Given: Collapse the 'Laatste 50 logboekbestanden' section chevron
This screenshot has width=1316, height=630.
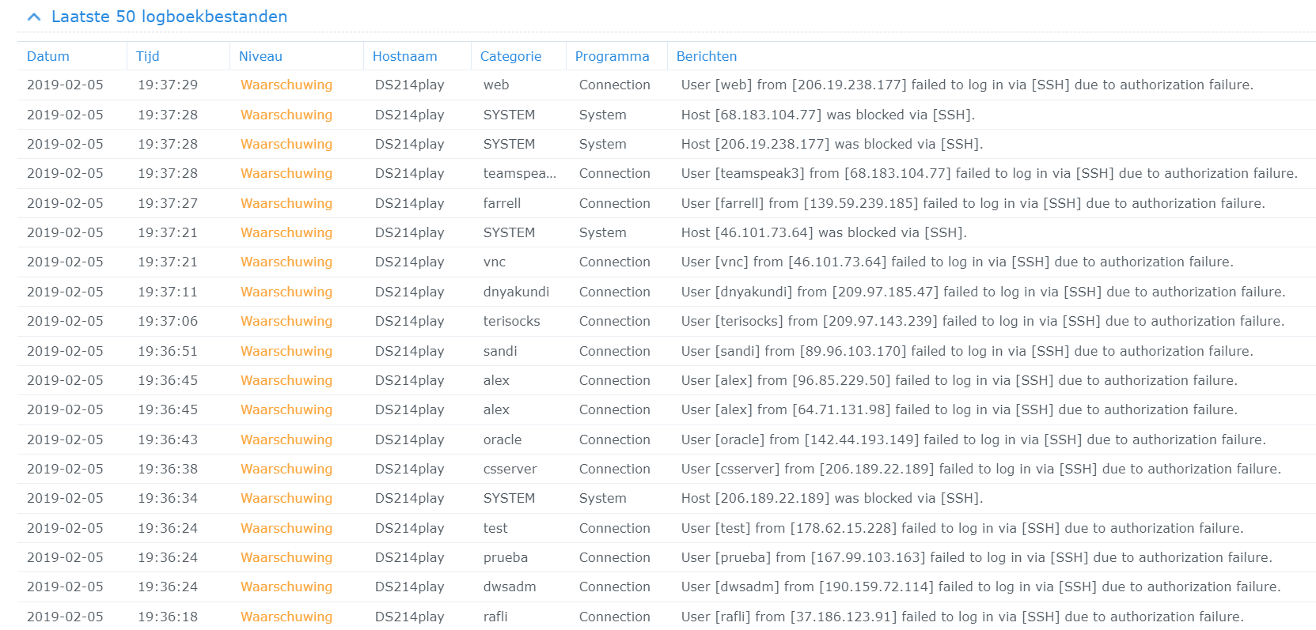Looking at the screenshot, I should pos(33,17).
